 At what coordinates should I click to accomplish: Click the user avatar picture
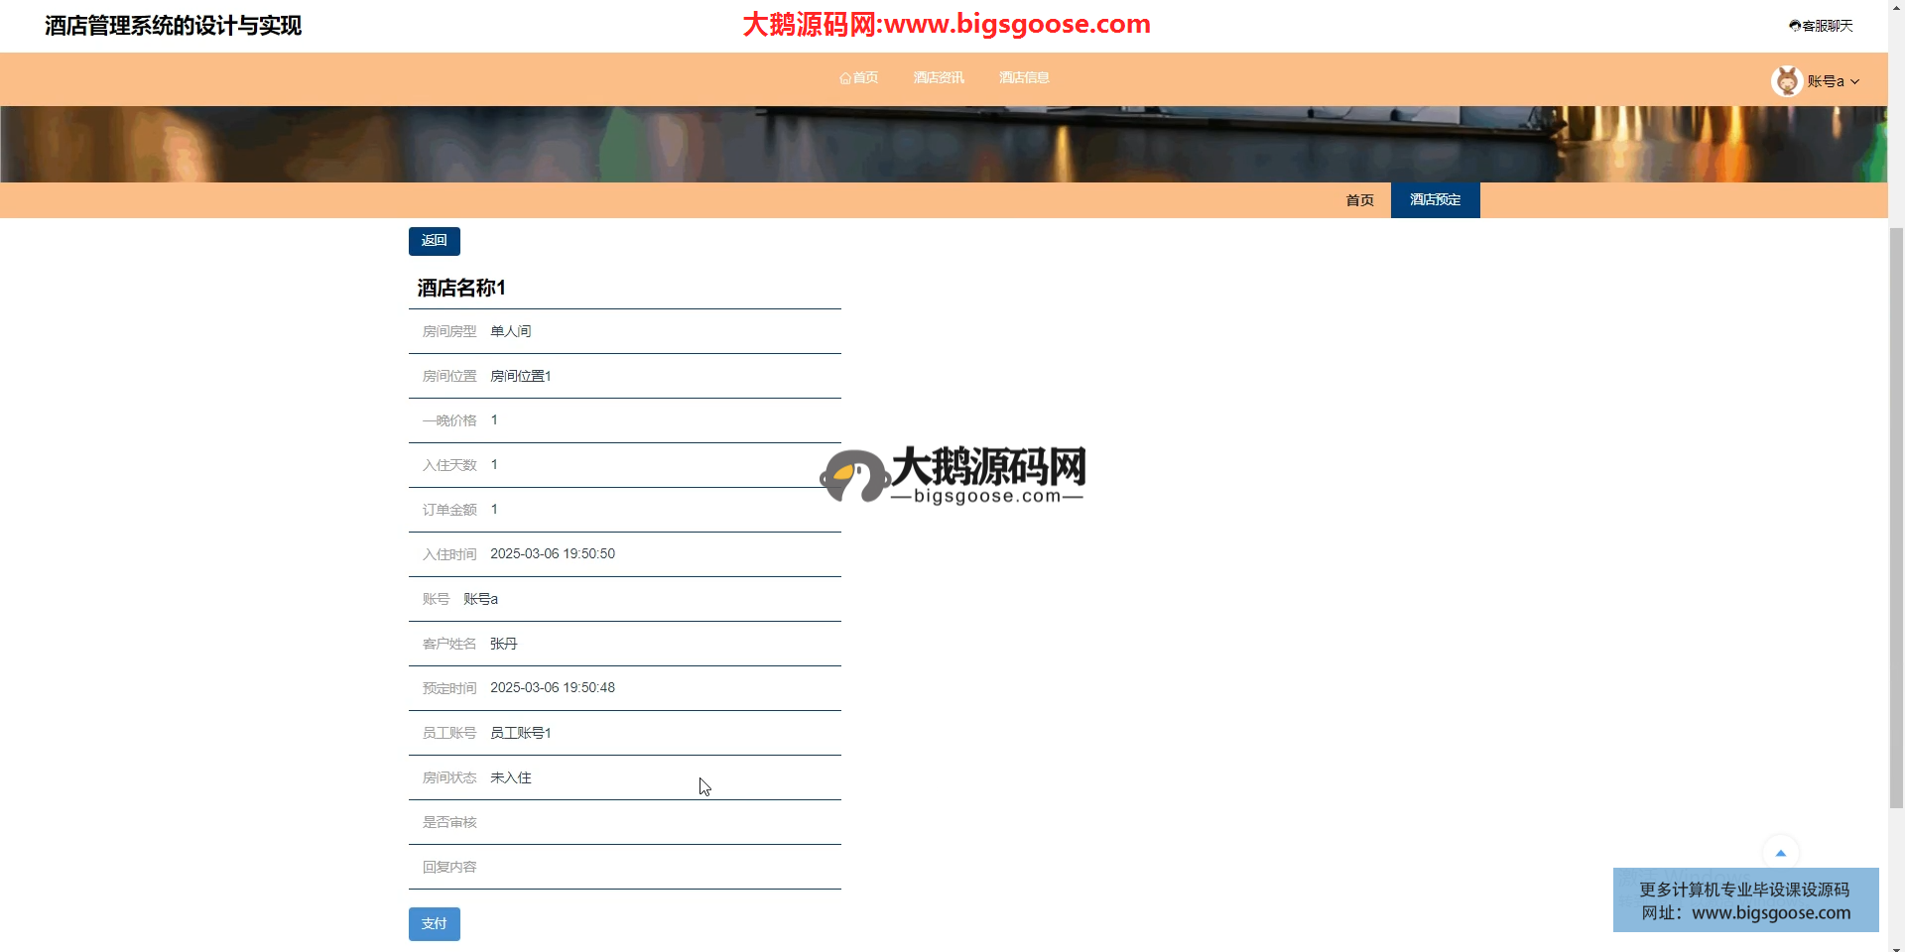pos(1787,81)
